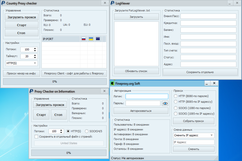Increase Таймаут value with the up arrow

35,55
